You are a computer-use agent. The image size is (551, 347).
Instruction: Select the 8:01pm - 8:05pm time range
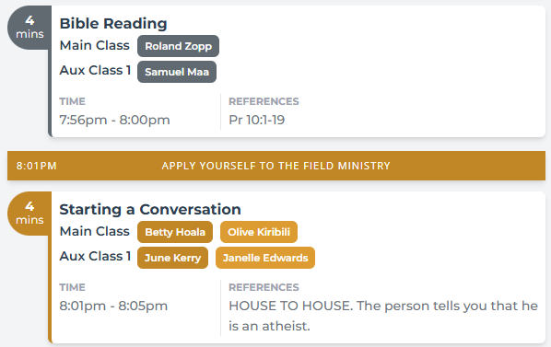pos(113,306)
